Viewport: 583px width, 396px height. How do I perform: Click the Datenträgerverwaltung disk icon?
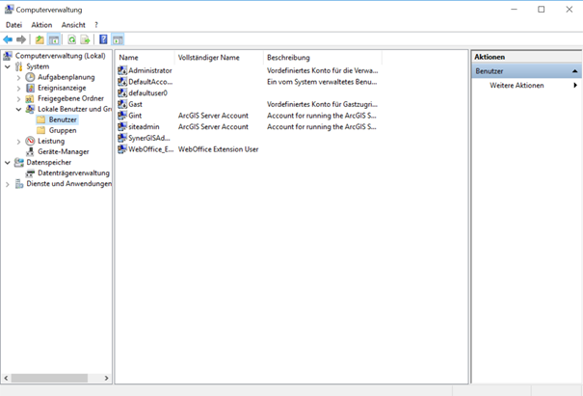(x=30, y=173)
